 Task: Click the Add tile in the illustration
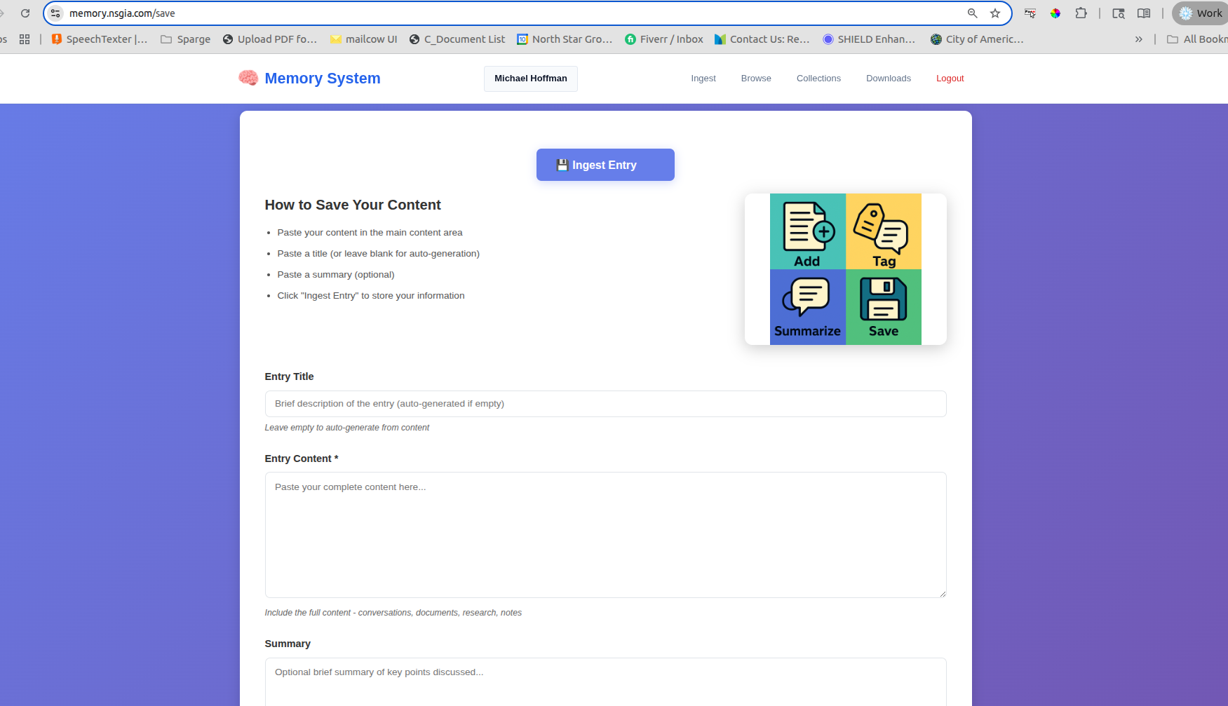click(x=808, y=231)
